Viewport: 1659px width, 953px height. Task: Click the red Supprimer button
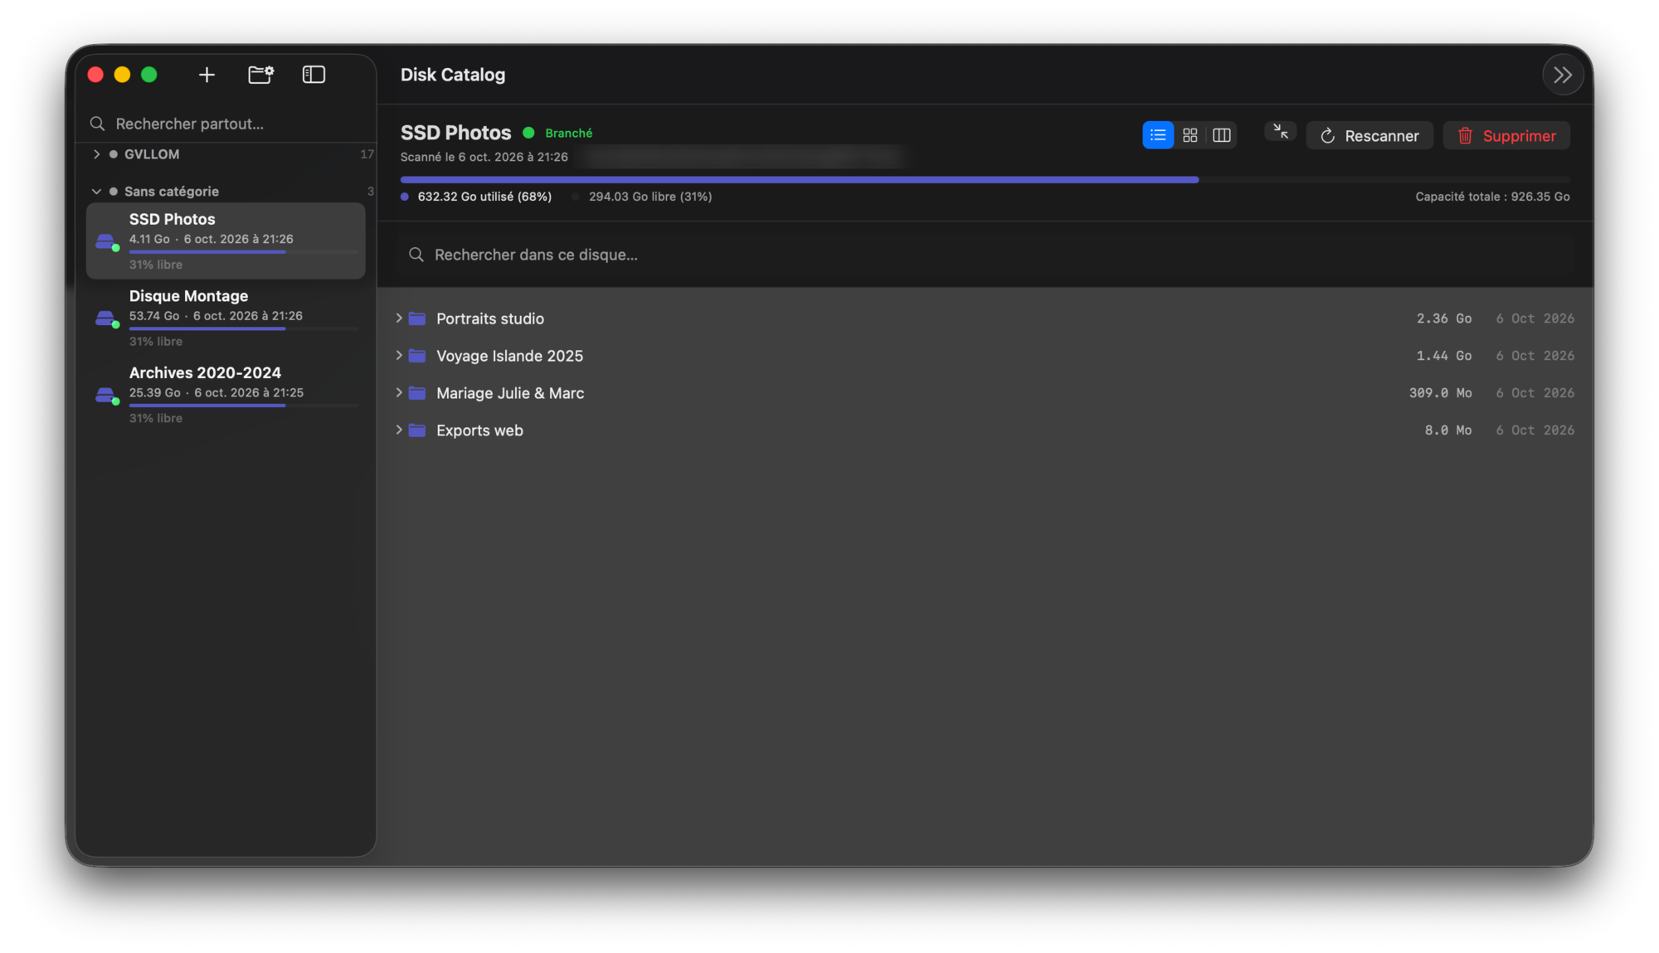pos(1506,135)
